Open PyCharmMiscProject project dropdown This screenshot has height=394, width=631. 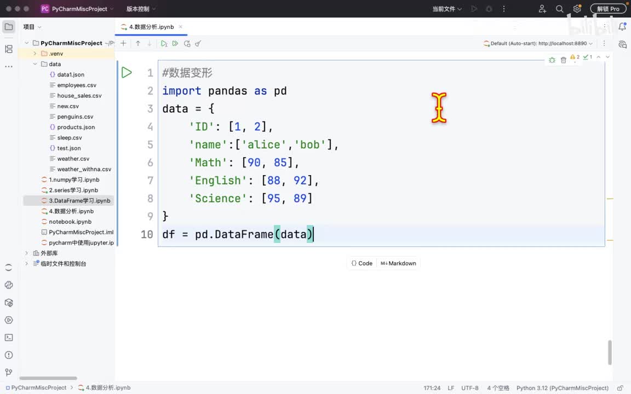(x=77, y=9)
